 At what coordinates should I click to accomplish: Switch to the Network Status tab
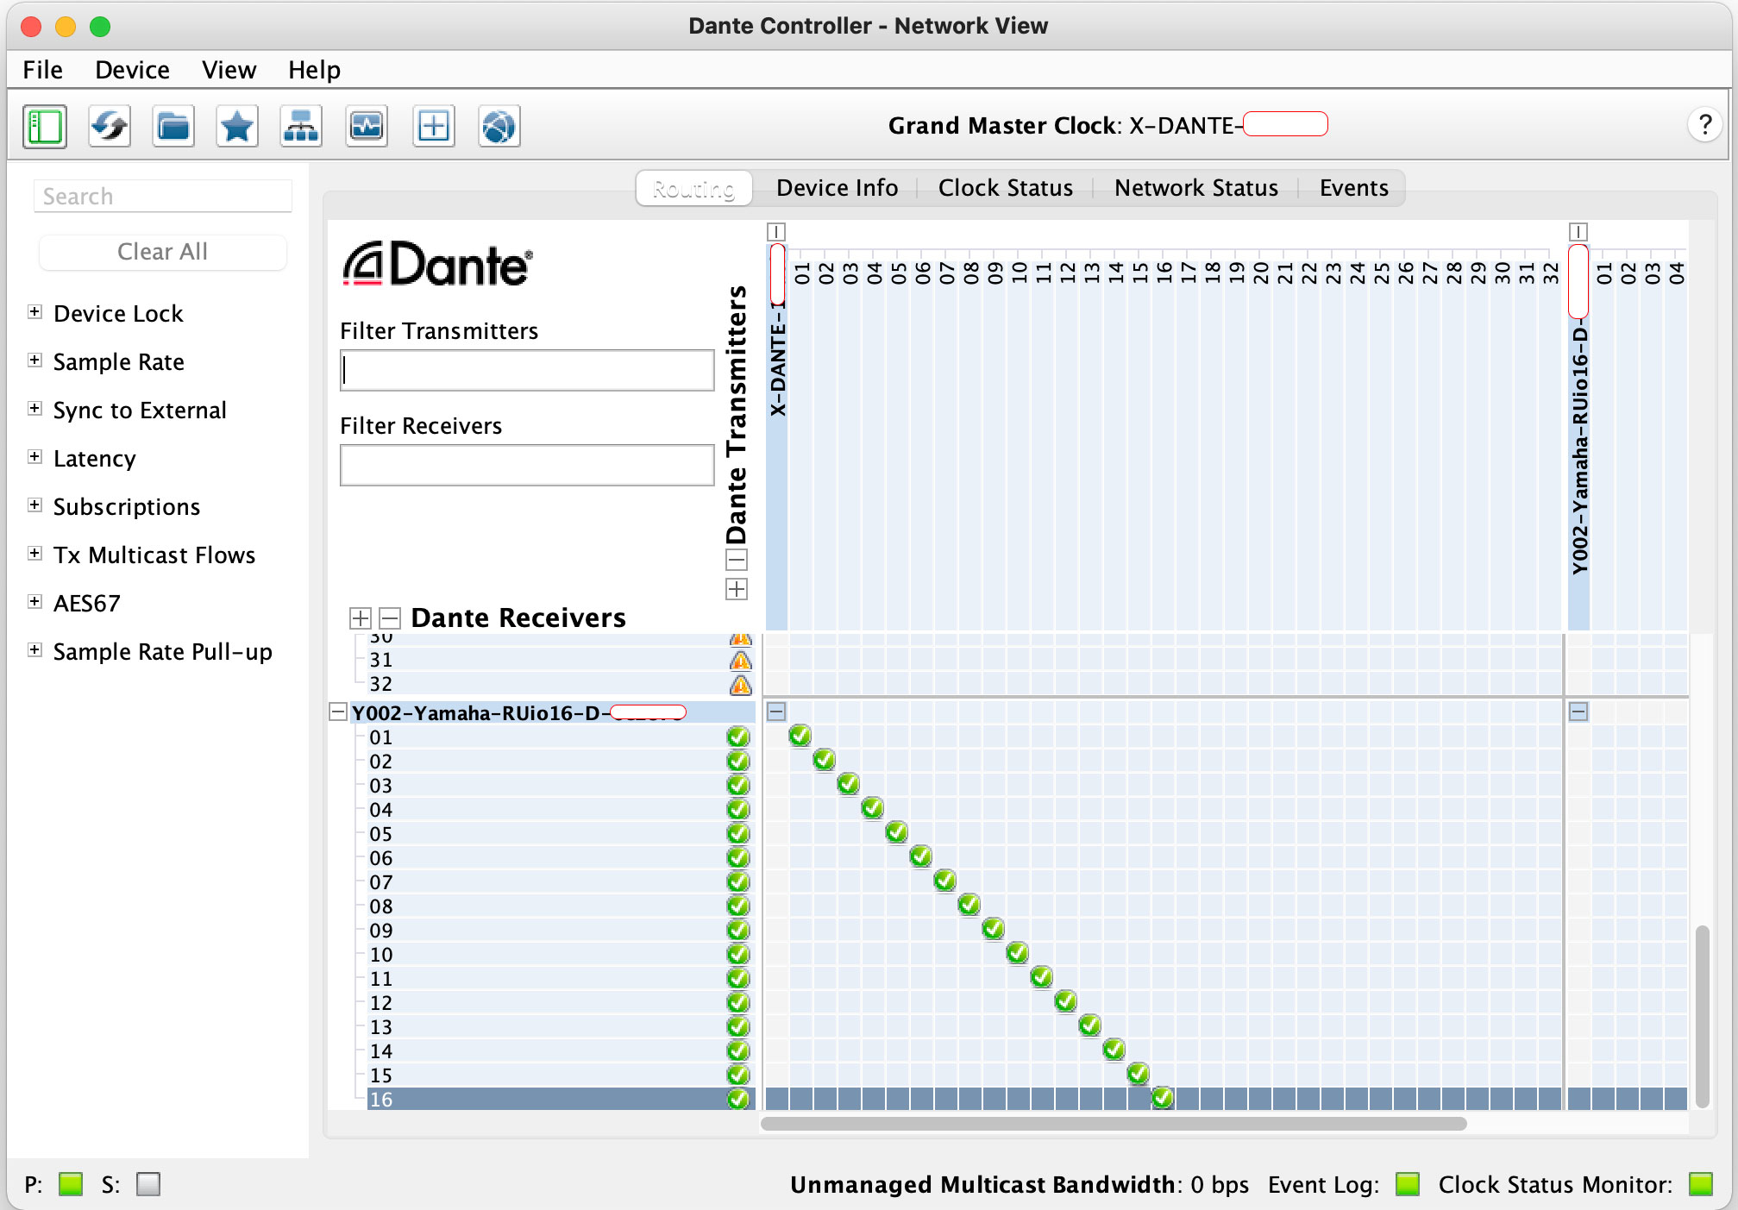tap(1195, 188)
